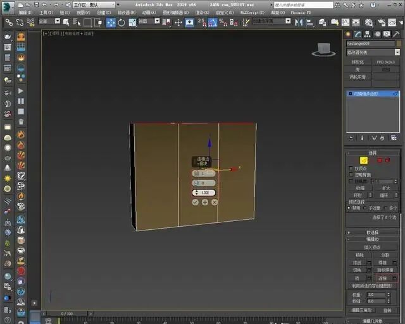Open Select by Name dialog icon
This screenshot has width=405, height=324.
[77, 23]
